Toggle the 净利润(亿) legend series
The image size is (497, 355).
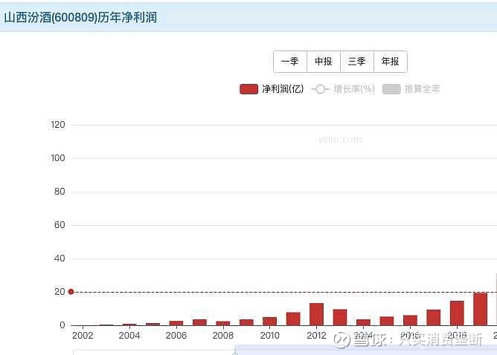[x=272, y=89]
